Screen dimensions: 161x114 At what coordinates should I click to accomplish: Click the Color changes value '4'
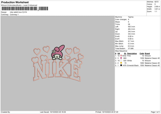pos(129,19)
